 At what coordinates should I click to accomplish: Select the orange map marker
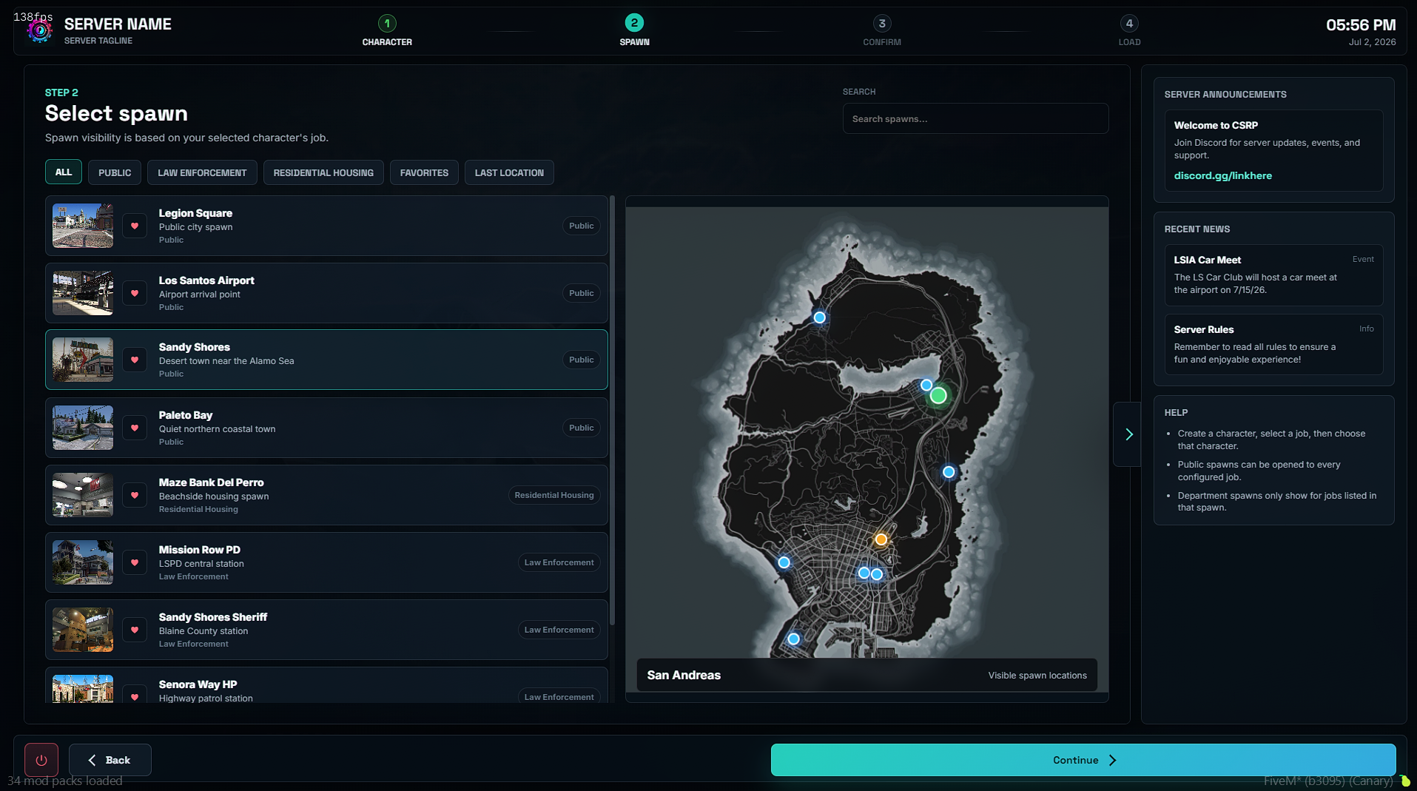pos(881,539)
